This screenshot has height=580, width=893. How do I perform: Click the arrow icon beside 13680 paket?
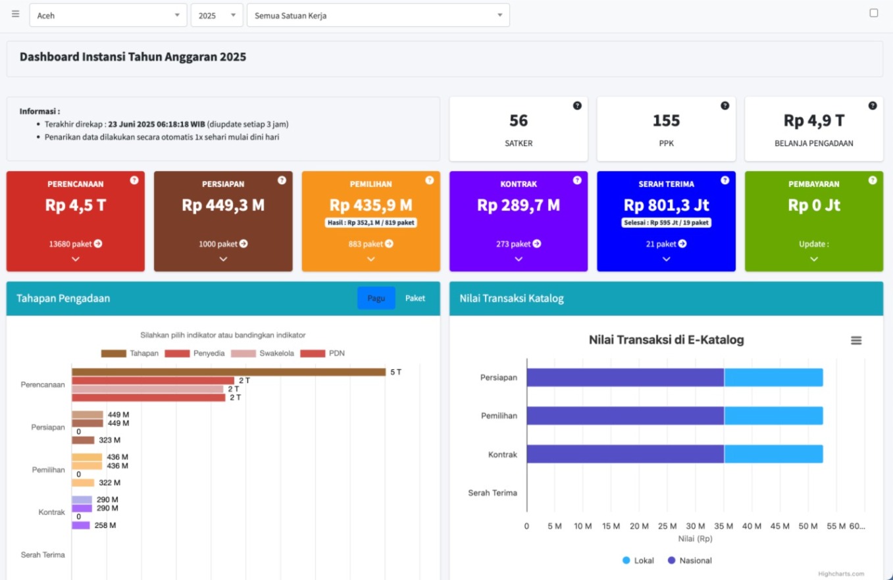[x=98, y=244]
